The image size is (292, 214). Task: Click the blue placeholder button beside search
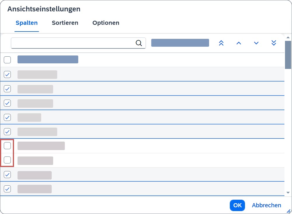pos(180,43)
